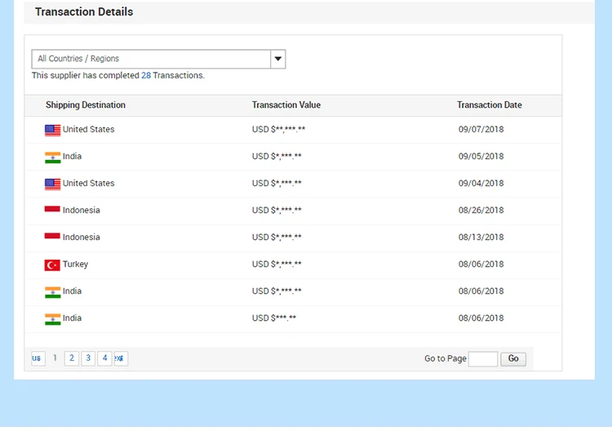Go to page 3 of transactions
612x431 pixels.
(88, 358)
